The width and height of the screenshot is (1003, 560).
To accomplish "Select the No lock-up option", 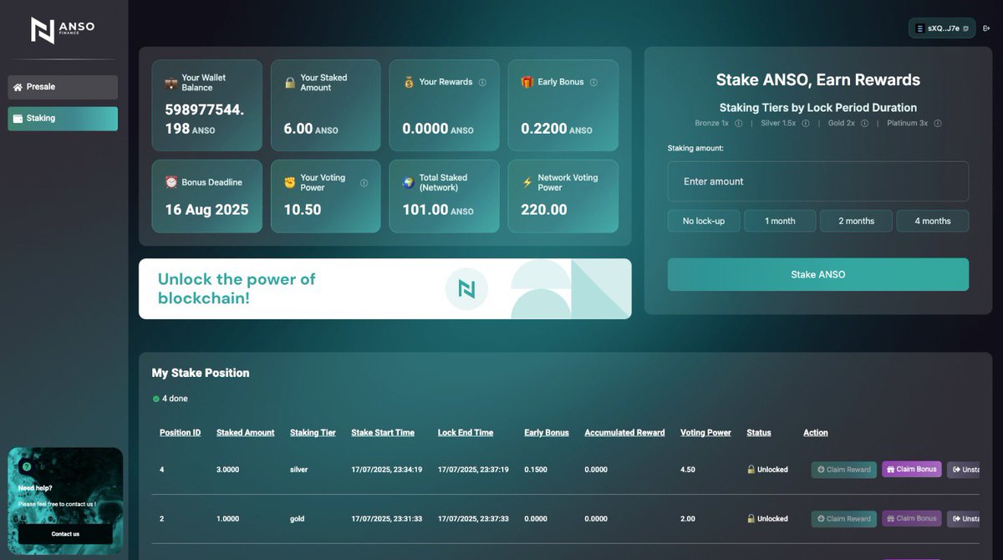I will coord(704,221).
